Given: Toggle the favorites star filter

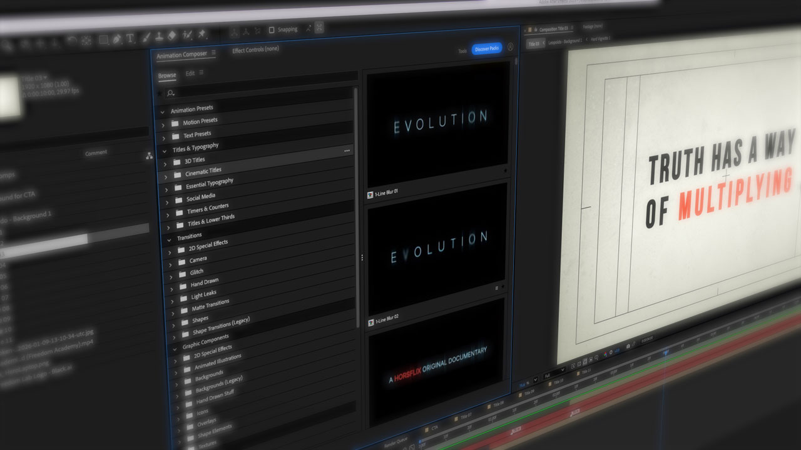Looking at the screenshot, I should [159, 94].
